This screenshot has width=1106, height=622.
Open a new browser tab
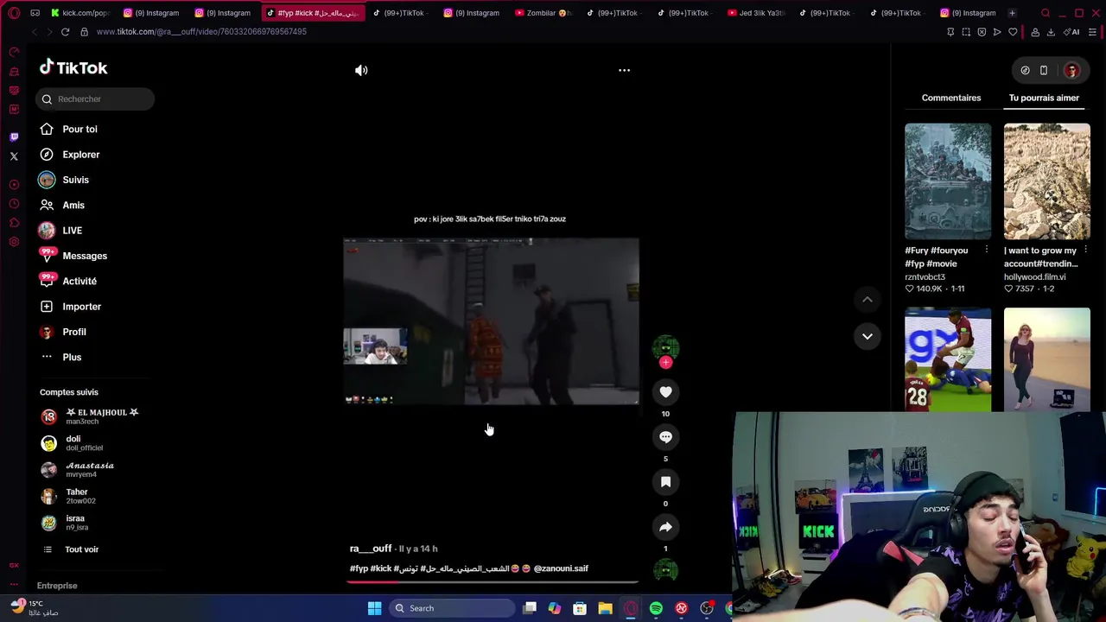coord(1012,13)
